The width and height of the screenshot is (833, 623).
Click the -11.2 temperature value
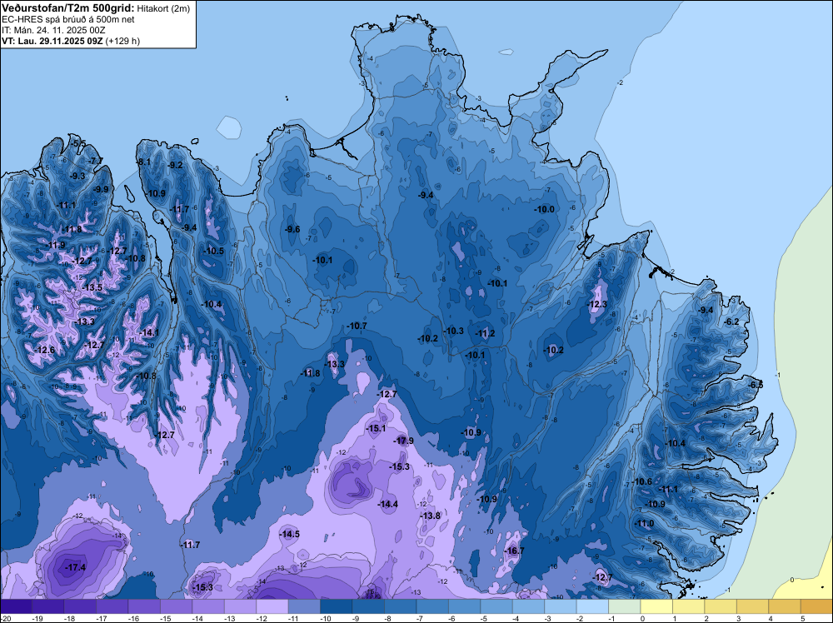[485, 333]
